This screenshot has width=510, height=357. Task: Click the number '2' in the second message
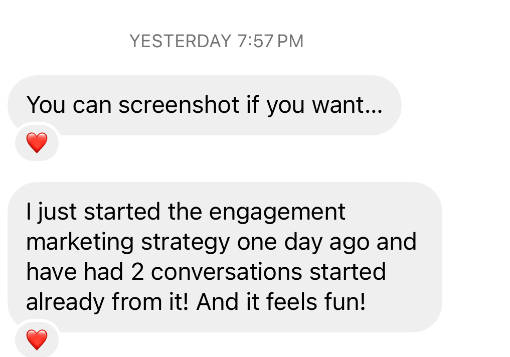coord(137,272)
